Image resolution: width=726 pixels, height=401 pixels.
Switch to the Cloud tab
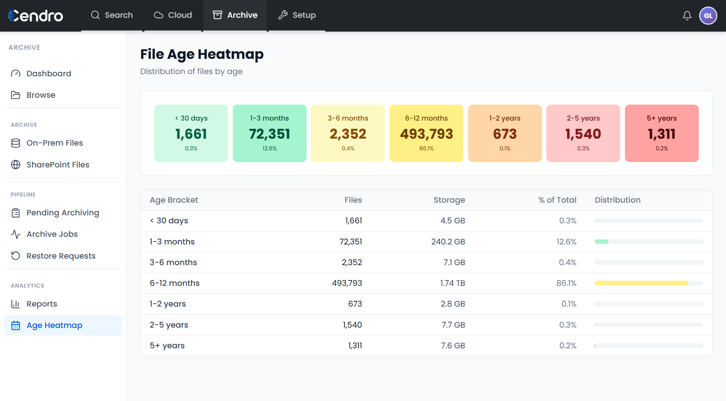coord(173,16)
